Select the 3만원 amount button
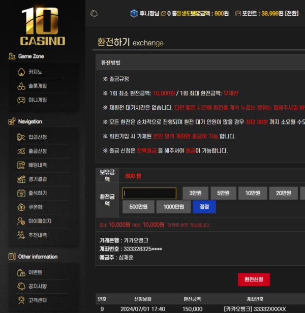 click(x=195, y=193)
